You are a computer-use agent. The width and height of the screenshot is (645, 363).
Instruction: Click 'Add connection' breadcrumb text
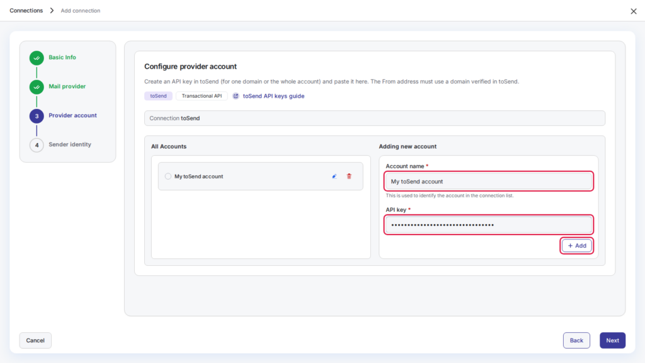[81, 11]
